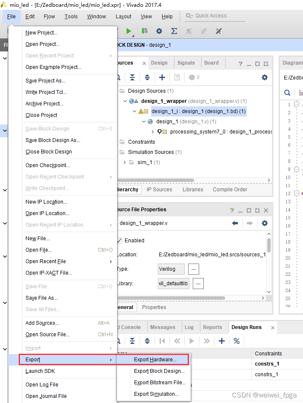Switch to Compile Order tab

(x=230, y=190)
